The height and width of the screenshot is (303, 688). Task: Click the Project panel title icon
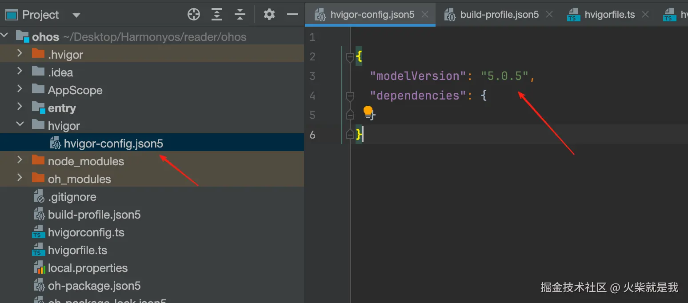(x=12, y=15)
